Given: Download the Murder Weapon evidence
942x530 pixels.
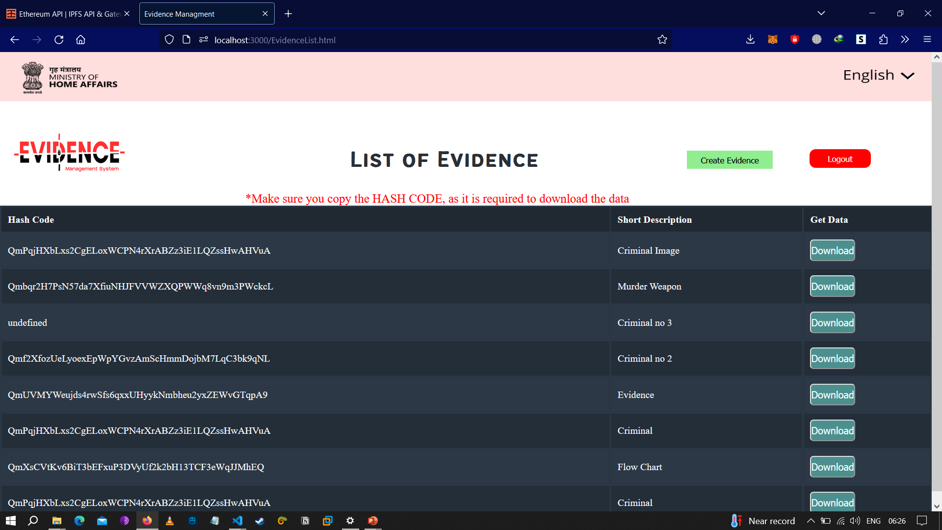Looking at the screenshot, I should click(x=832, y=286).
